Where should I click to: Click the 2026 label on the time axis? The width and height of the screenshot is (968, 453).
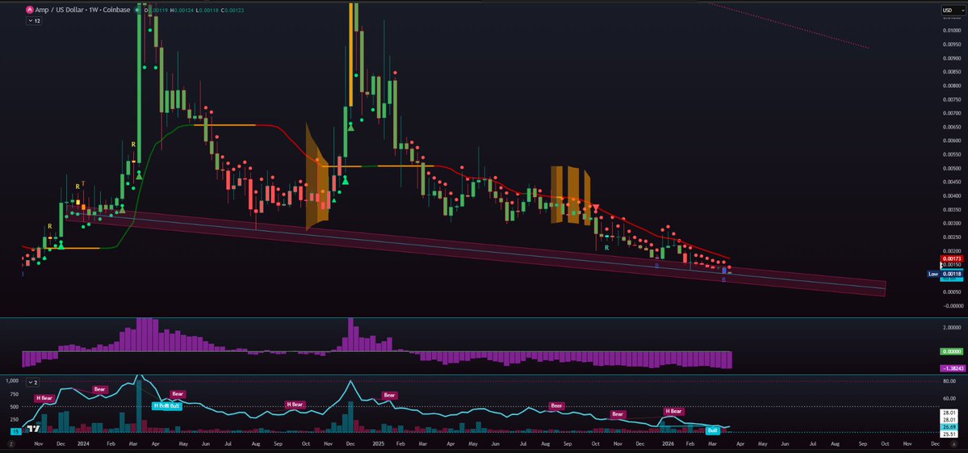click(667, 444)
